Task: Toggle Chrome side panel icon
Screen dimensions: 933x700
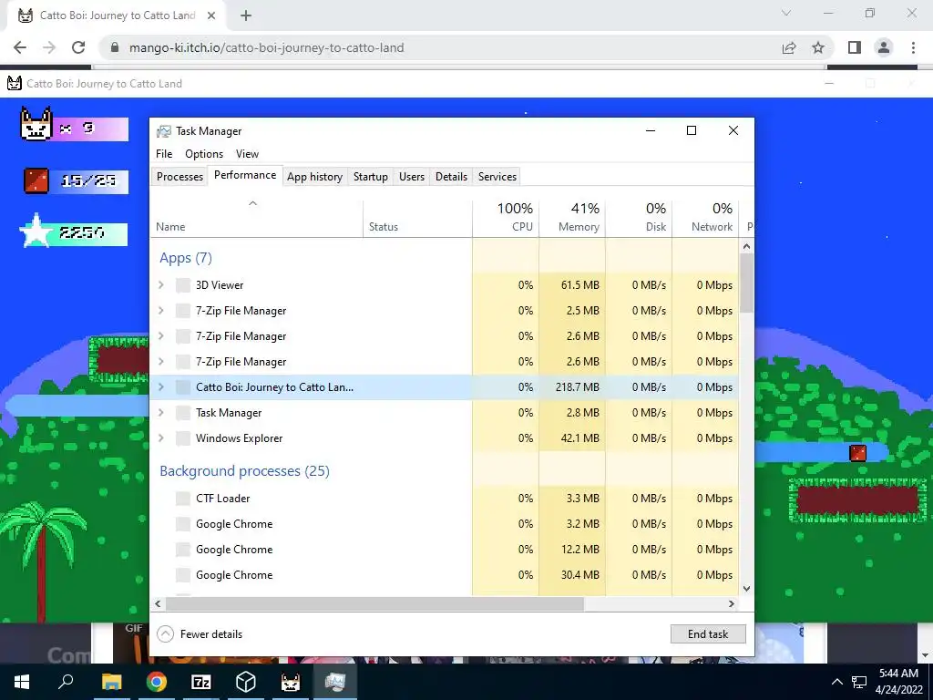Action: [x=855, y=47]
